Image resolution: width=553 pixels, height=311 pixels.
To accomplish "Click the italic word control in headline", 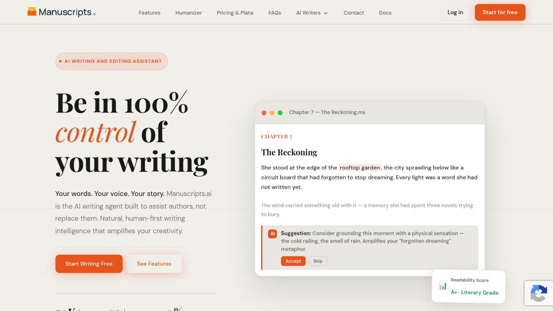I will point(96,132).
